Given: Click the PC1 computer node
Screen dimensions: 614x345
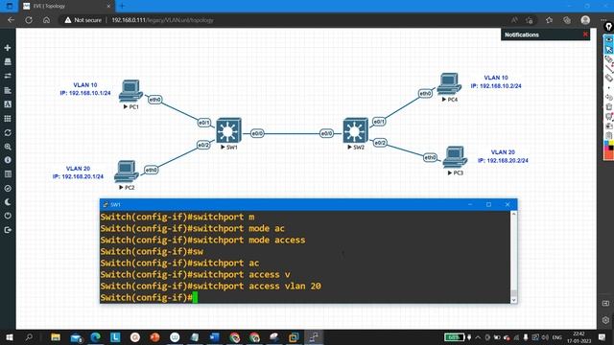Looking at the screenshot, I should pyautogui.click(x=130, y=91).
